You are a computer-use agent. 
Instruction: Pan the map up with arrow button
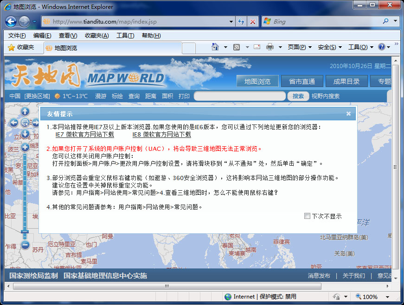pyautogui.click(x=25, y=112)
